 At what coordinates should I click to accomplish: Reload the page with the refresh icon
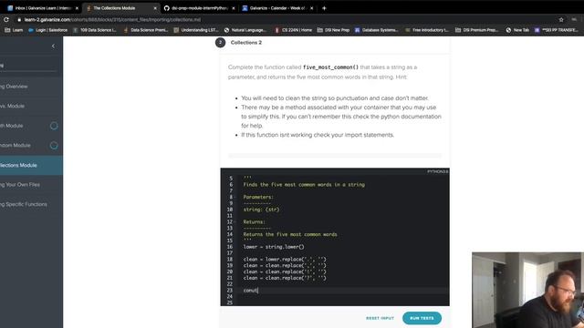[6, 19]
